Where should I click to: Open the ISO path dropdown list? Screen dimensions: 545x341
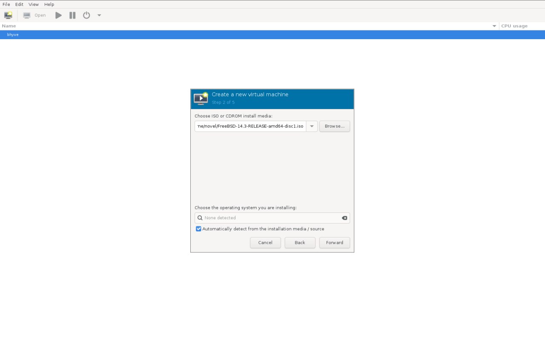[x=312, y=126]
